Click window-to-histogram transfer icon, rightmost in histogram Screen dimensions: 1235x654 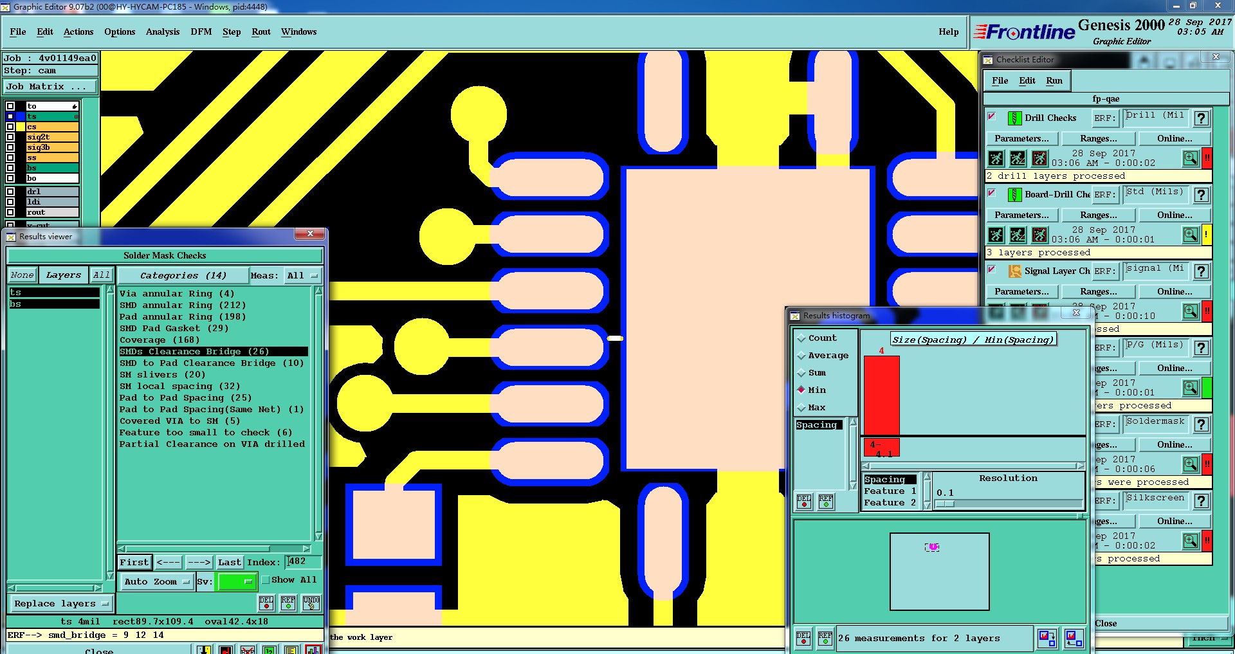[1074, 638]
